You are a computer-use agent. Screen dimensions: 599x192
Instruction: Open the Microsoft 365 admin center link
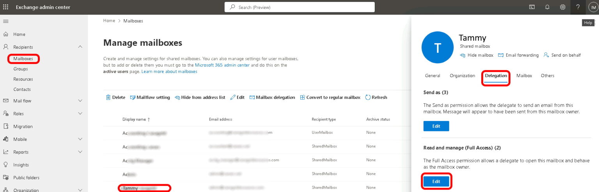pos(222,65)
